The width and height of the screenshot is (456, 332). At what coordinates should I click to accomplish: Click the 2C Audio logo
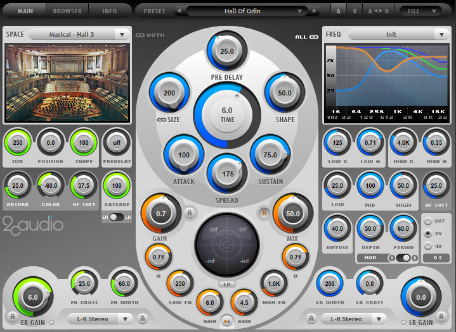pyautogui.click(x=33, y=225)
